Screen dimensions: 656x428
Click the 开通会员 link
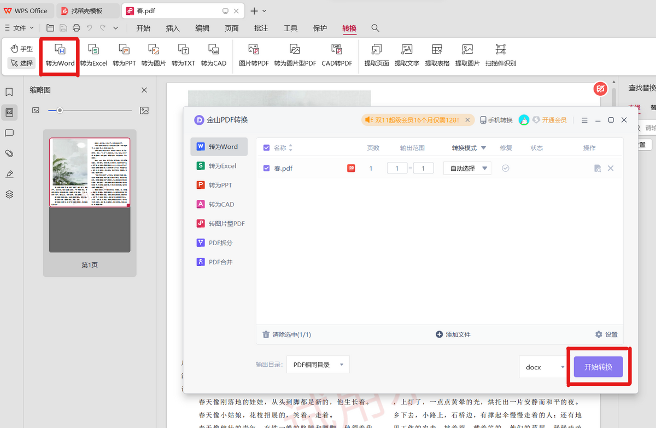549,120
